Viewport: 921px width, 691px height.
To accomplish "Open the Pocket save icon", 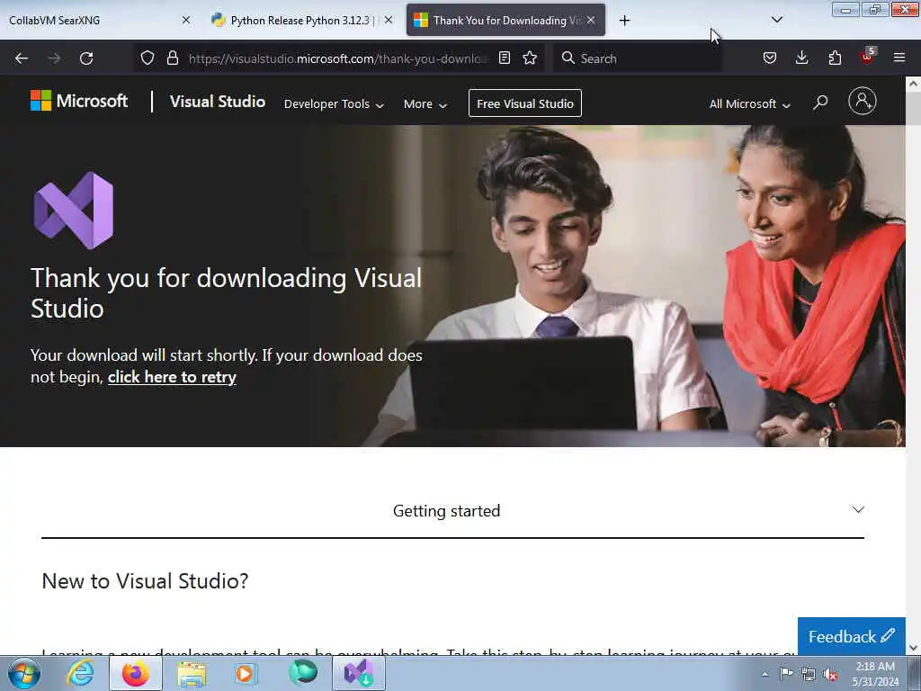I will [770, 58].
